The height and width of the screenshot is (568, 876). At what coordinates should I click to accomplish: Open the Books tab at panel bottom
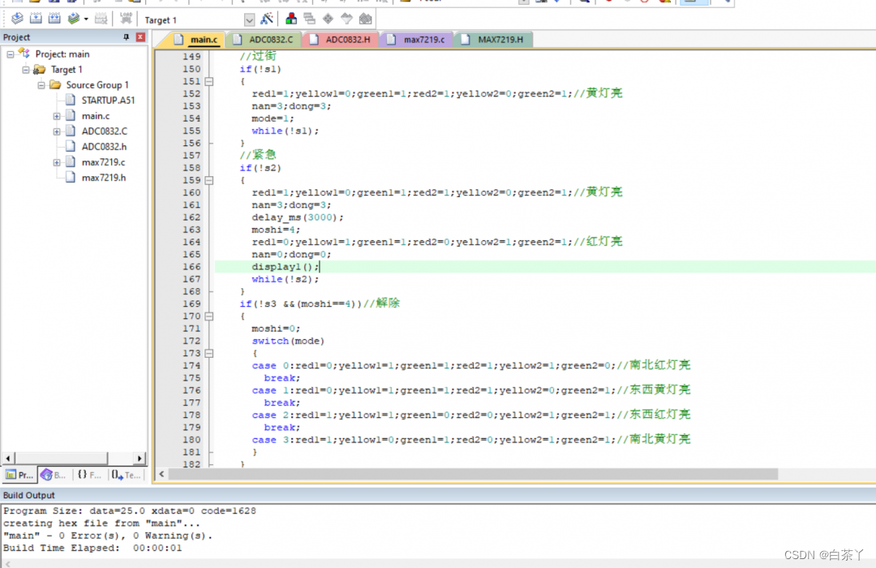[54, 475]
